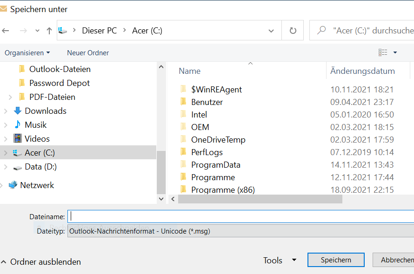Screen dimensions: 414x274
Task: Open the Downloads folder in sidebar
Action: [x=45, y=111]
